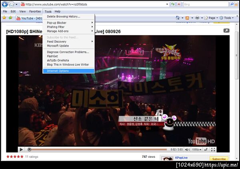Expand the Feeds dropdown arrow
Viewport: 240px width, 169px height.
pyautogui.click(x=192, y=18)
